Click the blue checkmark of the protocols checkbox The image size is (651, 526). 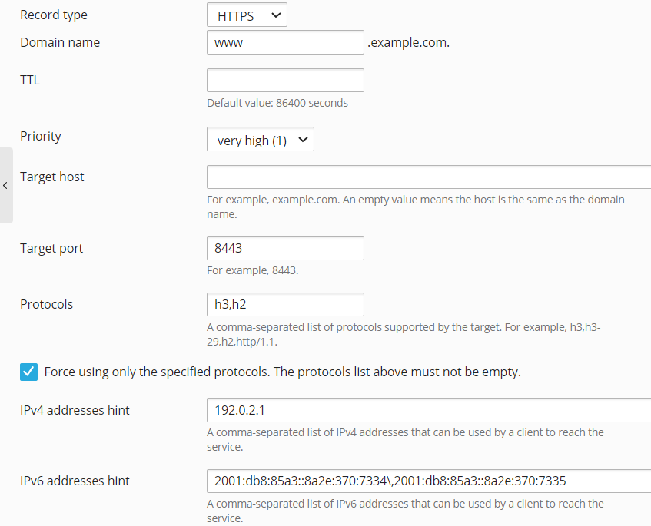tap(28, 372)
